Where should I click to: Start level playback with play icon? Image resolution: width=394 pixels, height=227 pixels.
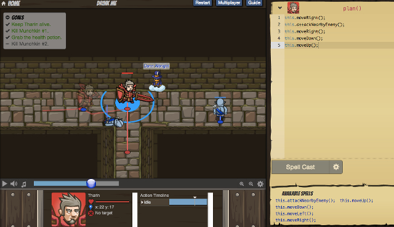[4, 183]
